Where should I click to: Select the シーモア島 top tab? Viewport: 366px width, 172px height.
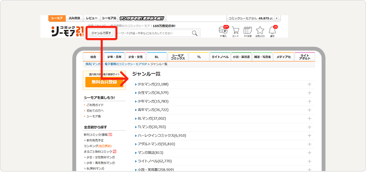(x=109, y=18)
